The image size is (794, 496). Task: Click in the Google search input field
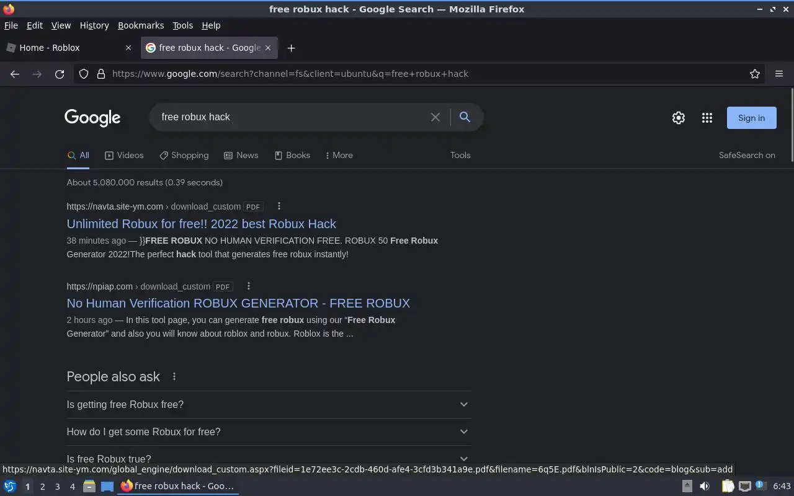tap(292, 117)
